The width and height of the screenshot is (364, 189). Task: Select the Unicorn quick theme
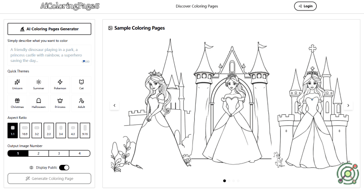pos(17,84)
